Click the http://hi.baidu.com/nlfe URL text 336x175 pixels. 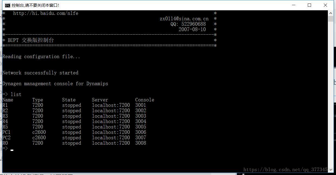pos(46,13)
